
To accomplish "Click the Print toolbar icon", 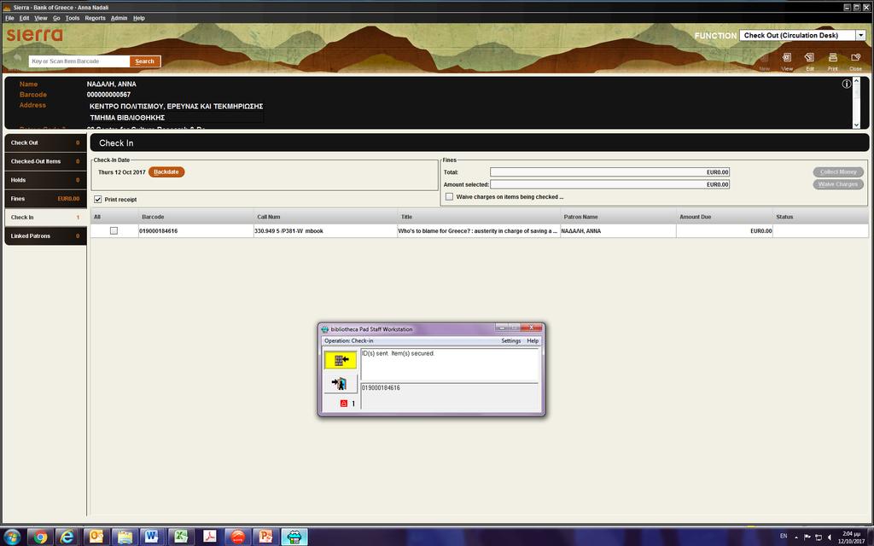I will (x=832, y=61).
